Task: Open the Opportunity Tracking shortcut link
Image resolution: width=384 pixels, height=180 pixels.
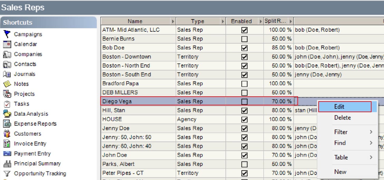Action: pos(40,173)
